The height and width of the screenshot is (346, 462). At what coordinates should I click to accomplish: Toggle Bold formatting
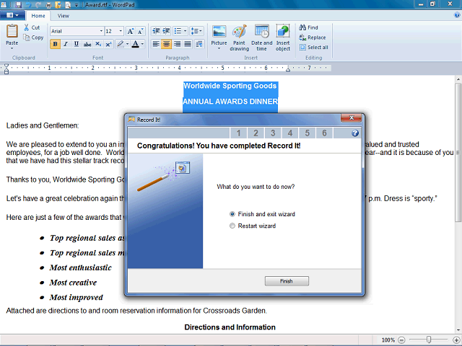(55, 44)
